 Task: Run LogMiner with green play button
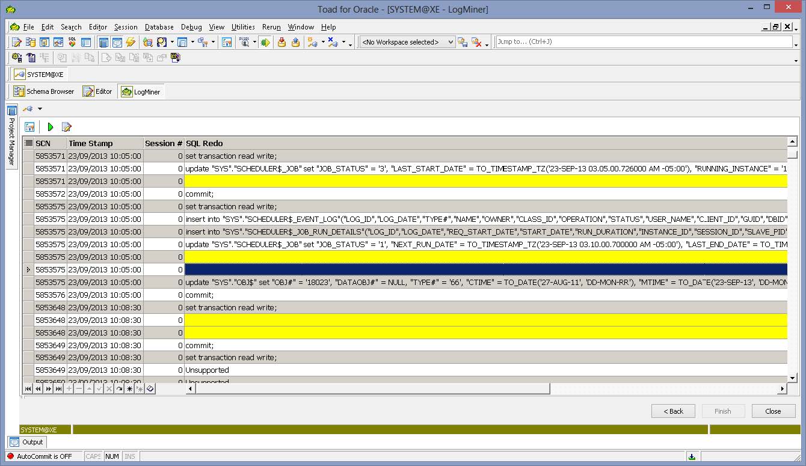pos(51,127)
